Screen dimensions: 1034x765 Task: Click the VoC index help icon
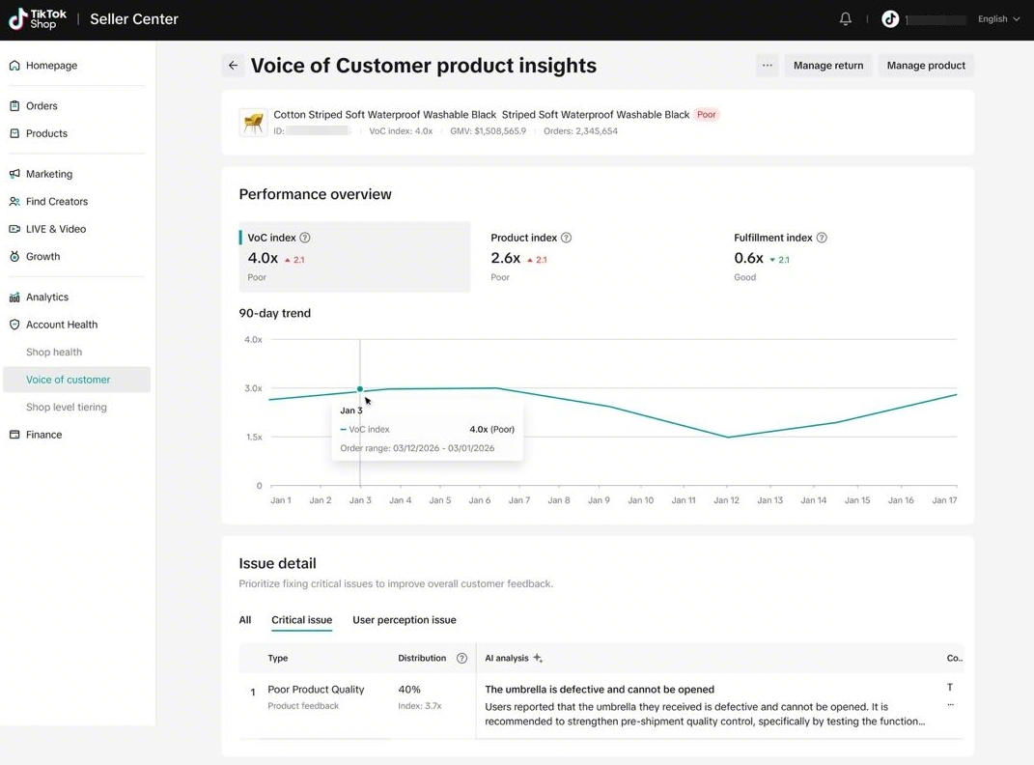[x=305, y=238]
